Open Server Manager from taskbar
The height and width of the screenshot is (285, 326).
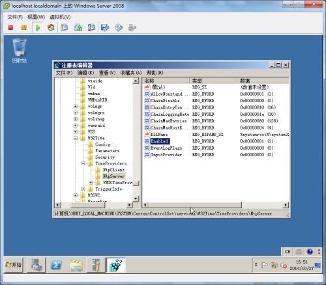(x=37, y=265)
